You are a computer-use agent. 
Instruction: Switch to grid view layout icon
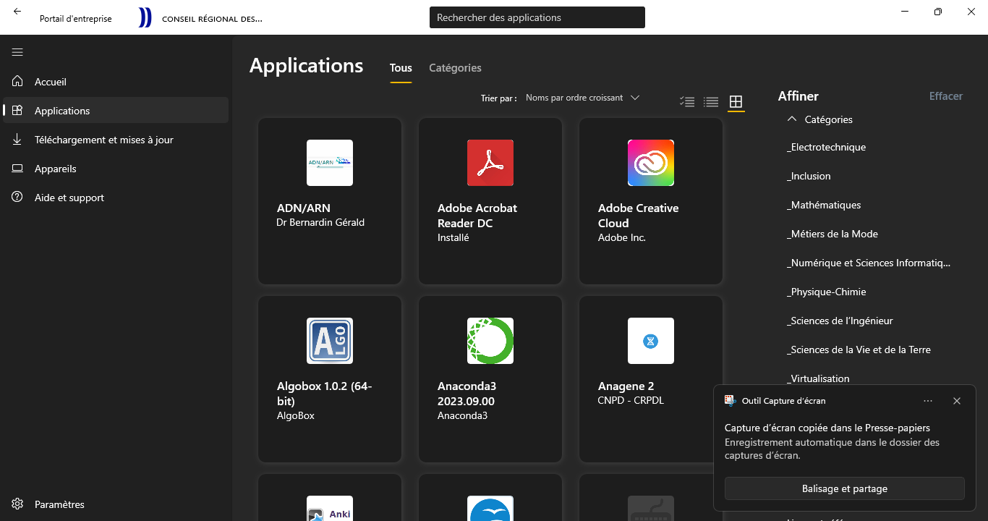[x=736, y=102]
